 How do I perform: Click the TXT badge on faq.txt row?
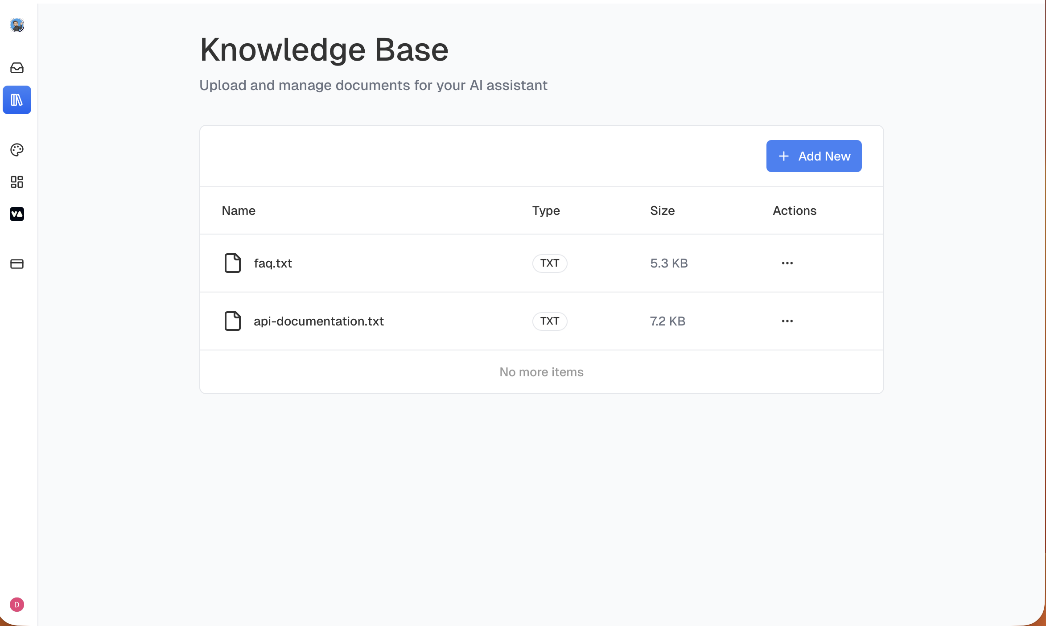tap(549, 263)
